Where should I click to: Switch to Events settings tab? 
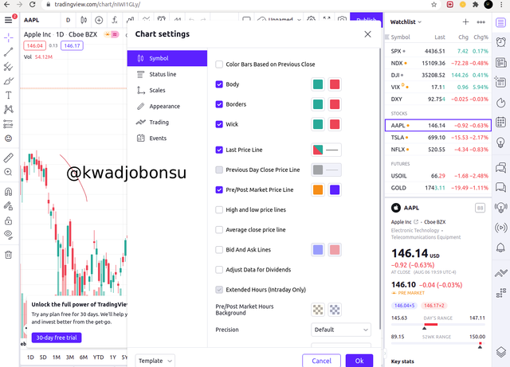tap(167, 139)
